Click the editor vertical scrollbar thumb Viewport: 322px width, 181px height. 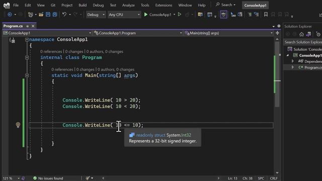[x=277, y=74]
